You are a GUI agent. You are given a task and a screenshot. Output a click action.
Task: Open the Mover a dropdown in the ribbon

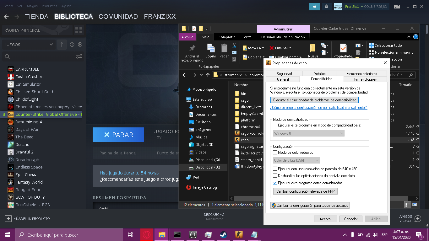click(263, 48)
